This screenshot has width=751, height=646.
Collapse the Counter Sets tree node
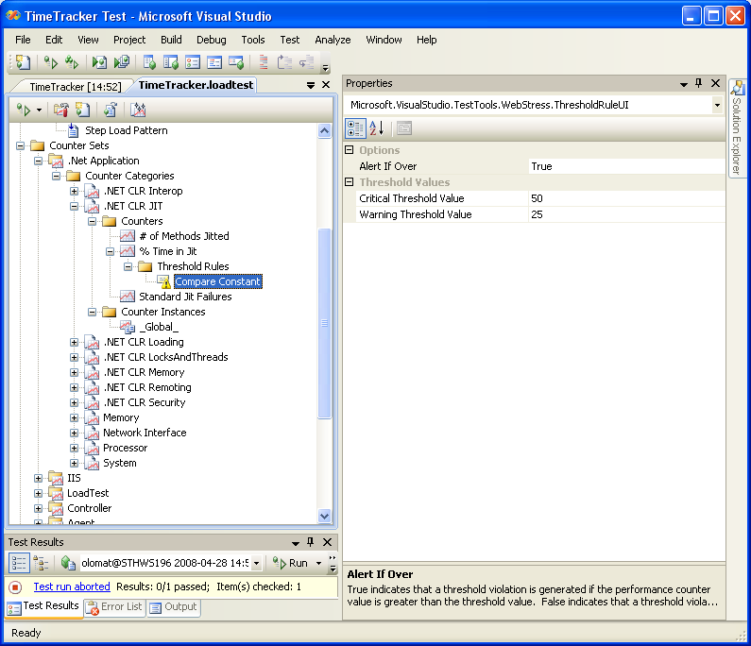pos(20,145)
